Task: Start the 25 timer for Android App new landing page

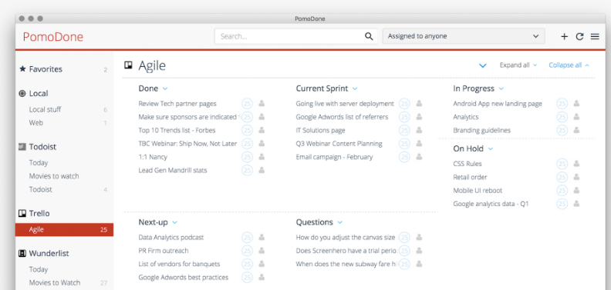Action: click(x=562, y=104)
